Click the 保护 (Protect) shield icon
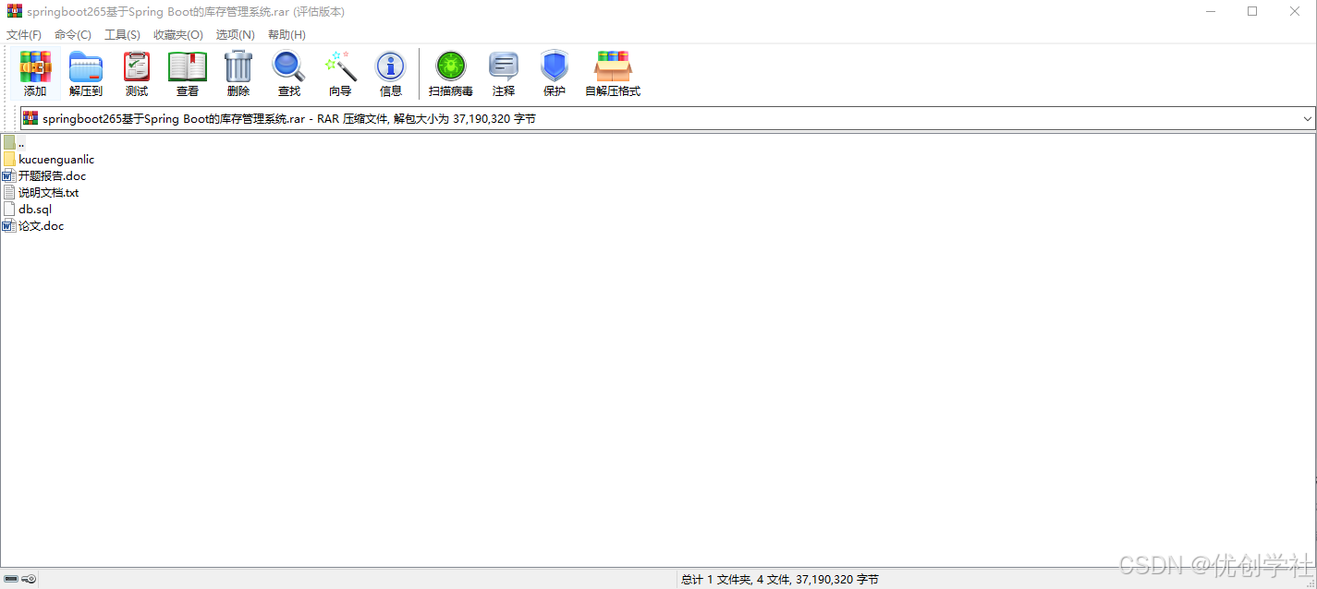 point(555,66)
